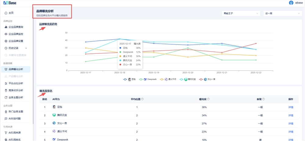View 详情 for the 文心一言 row

[291, 124]
